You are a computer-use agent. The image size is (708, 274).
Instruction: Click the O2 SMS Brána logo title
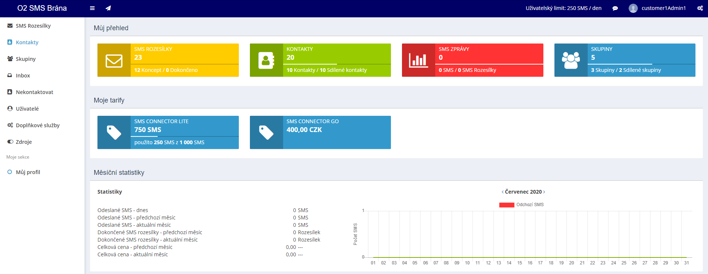pyautogui.click(x=42, y=8)
